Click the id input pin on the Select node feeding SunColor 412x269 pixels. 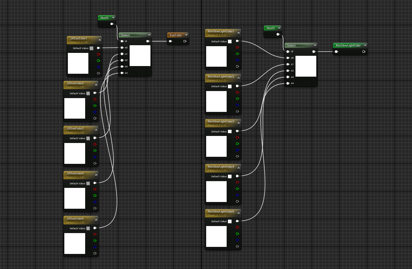[122, 41]
